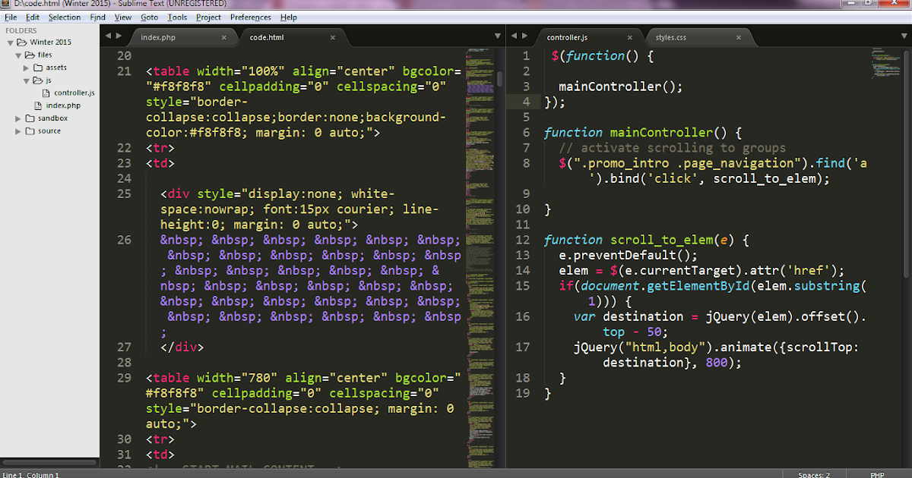
Task: Expand the source folder arrow
Action: pyautogui.click(x=18, y=131)
